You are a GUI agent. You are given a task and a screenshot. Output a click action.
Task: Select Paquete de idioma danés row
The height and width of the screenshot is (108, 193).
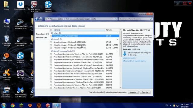tap(84, 76)
